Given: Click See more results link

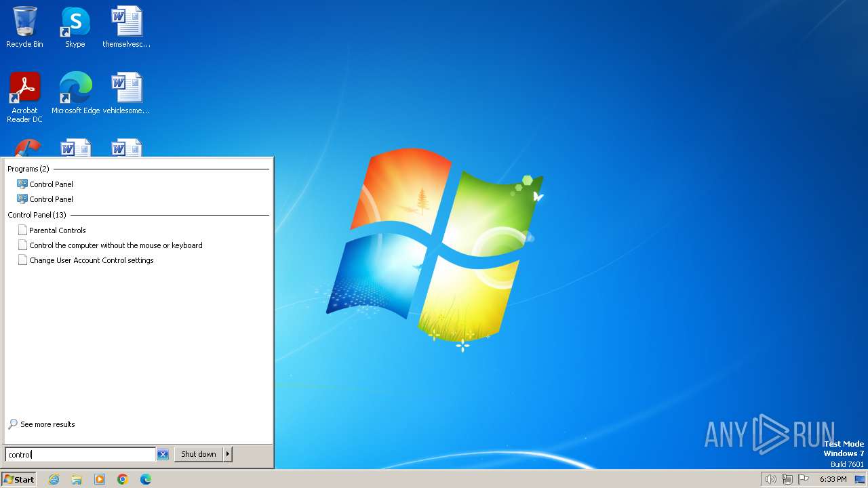Looking at the screenshot, I should 47,424.
